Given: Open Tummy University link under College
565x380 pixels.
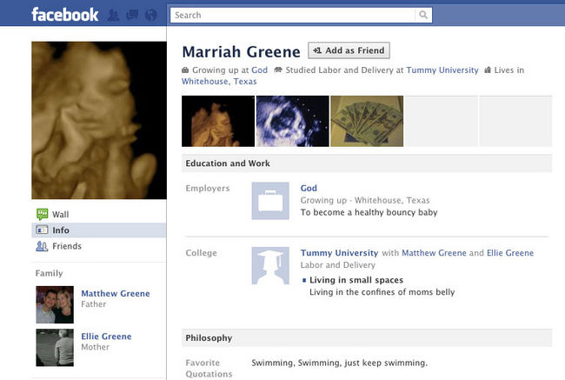Looking at the screenshot, I should tap(339, 253).
